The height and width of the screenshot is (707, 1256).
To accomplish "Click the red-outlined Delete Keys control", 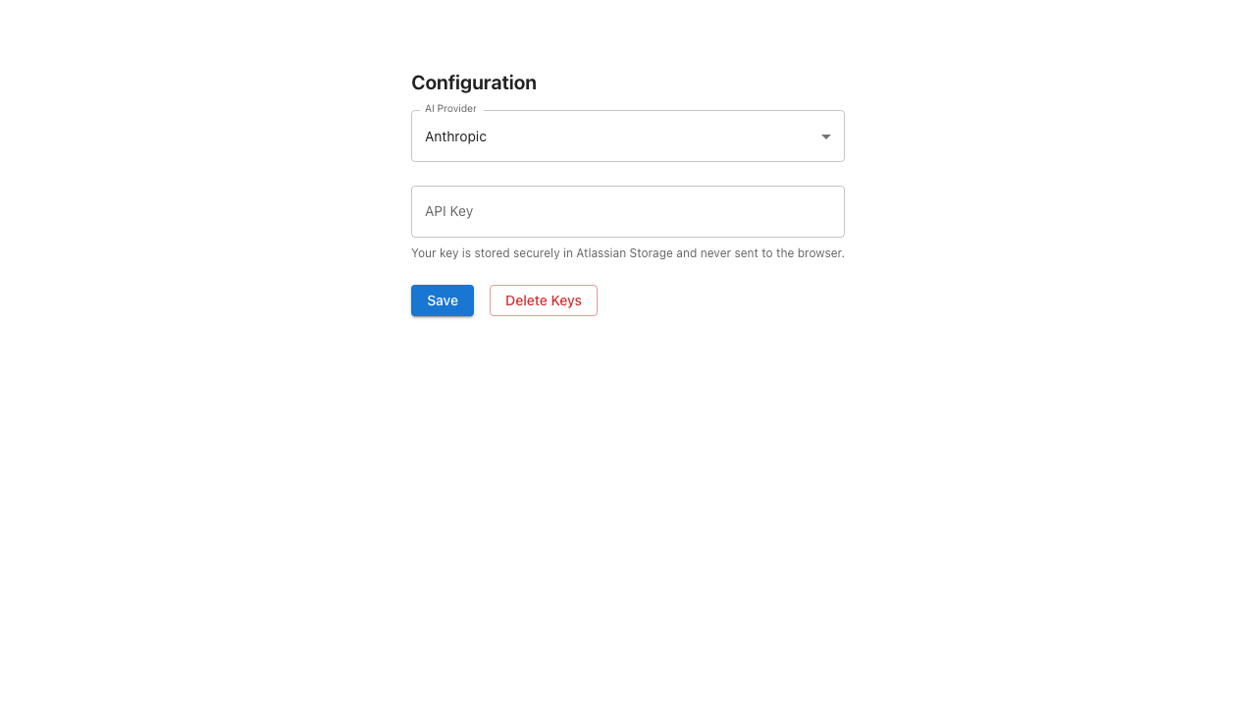I will [543, 300].
